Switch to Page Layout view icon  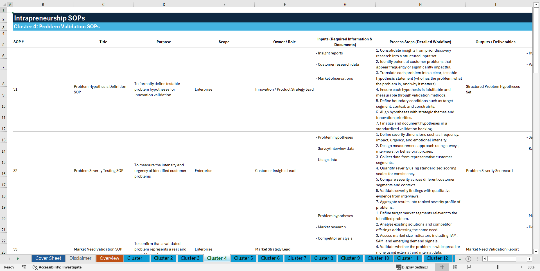coord(455,267)
